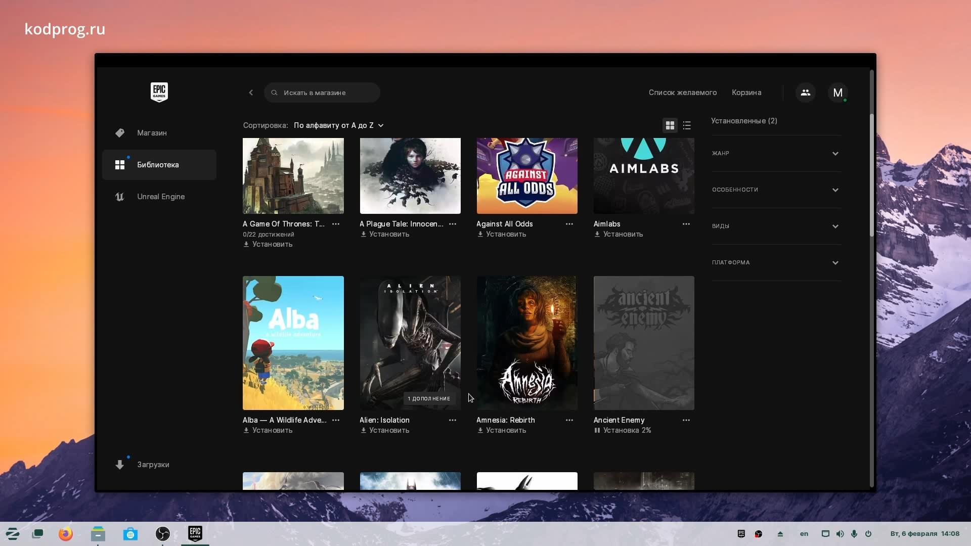This screenshot has height=546, width=971.
Task: Open 'Список желаемого' wishlist link
Action: coord(682,93)
